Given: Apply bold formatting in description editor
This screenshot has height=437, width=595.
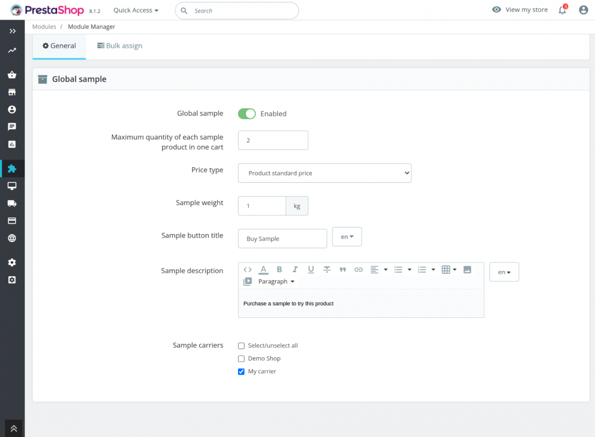Looking at the screenshot, I should (279, 270).
